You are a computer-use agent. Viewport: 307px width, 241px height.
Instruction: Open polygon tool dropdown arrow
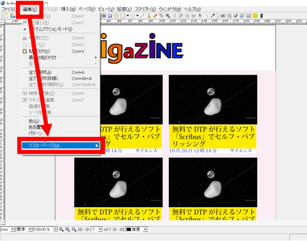(x=138, y=16)
